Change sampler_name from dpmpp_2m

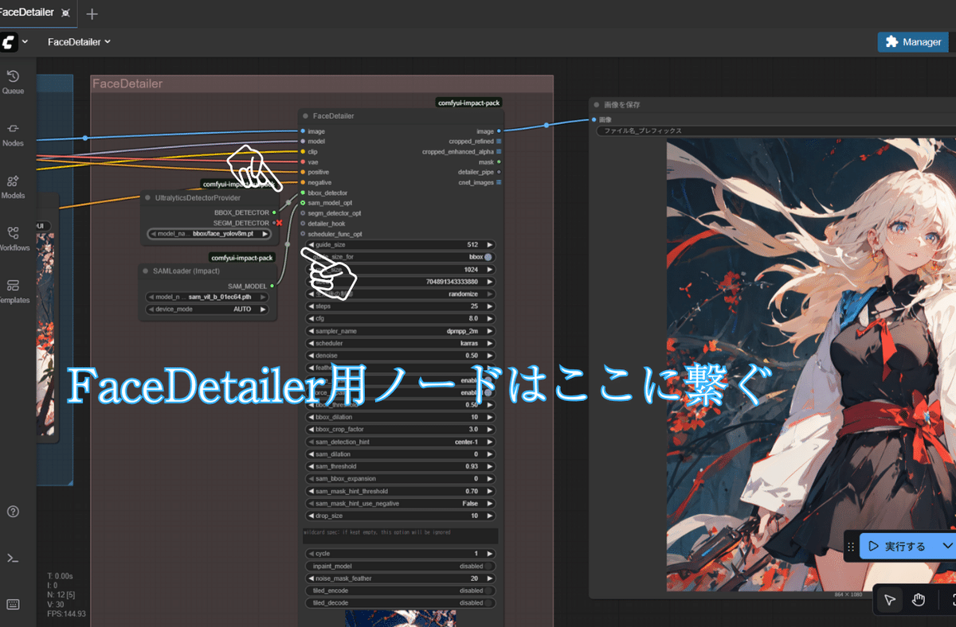coord(400,330)
